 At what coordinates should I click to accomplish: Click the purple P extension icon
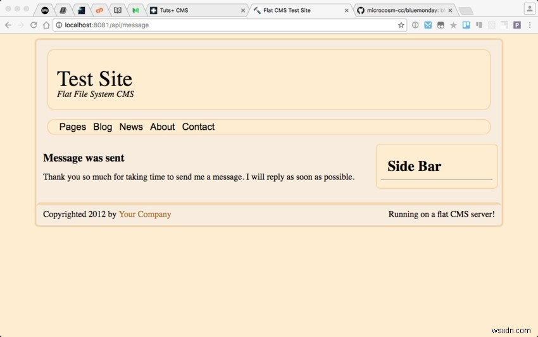tap(516, 25)
